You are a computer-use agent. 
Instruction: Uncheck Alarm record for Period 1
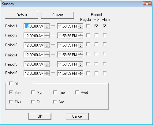(105, 26)
